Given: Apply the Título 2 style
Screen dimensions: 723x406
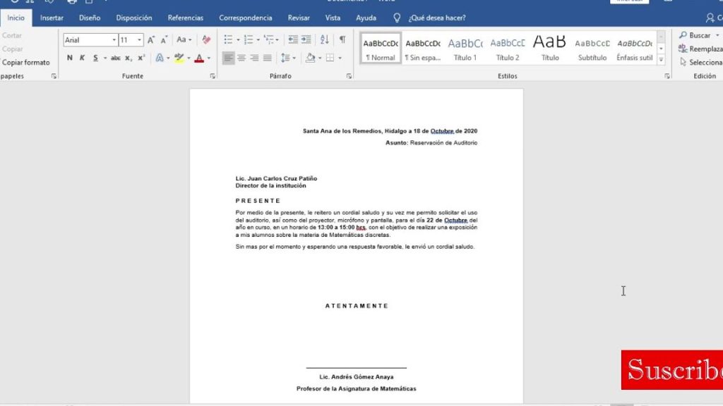Looking at the screenshot, I should click(508, 49).
